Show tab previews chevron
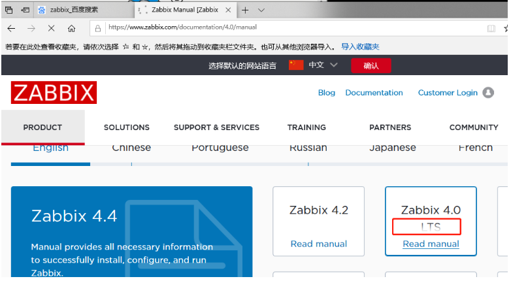Viewport: 511px width, 281px height. [261, 10]
